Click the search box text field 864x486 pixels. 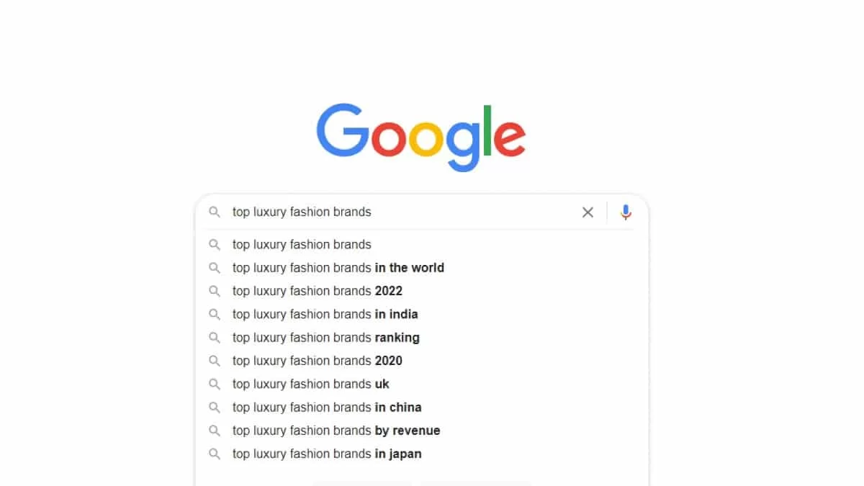pyautogui.click(x=403, y=212)
